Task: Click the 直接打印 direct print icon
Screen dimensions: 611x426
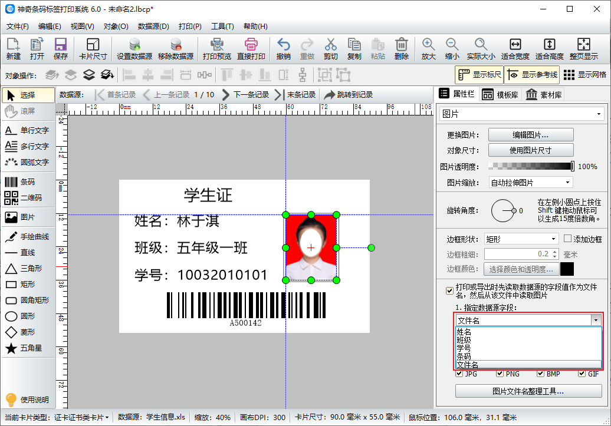Action: tap(251, 49)
